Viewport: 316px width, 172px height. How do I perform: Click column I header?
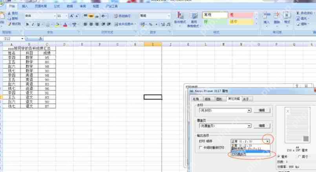tap(153, 44)
